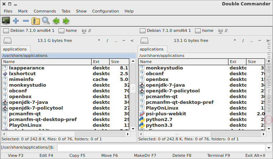Click left panel network // drive button

pos(87,31)
